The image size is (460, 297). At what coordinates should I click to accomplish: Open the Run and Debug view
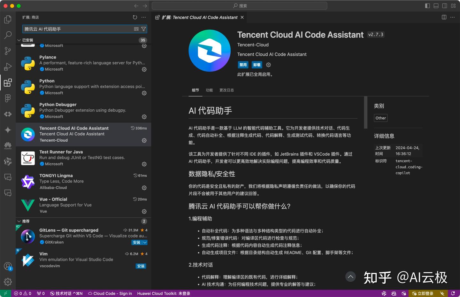coord(8,66)
